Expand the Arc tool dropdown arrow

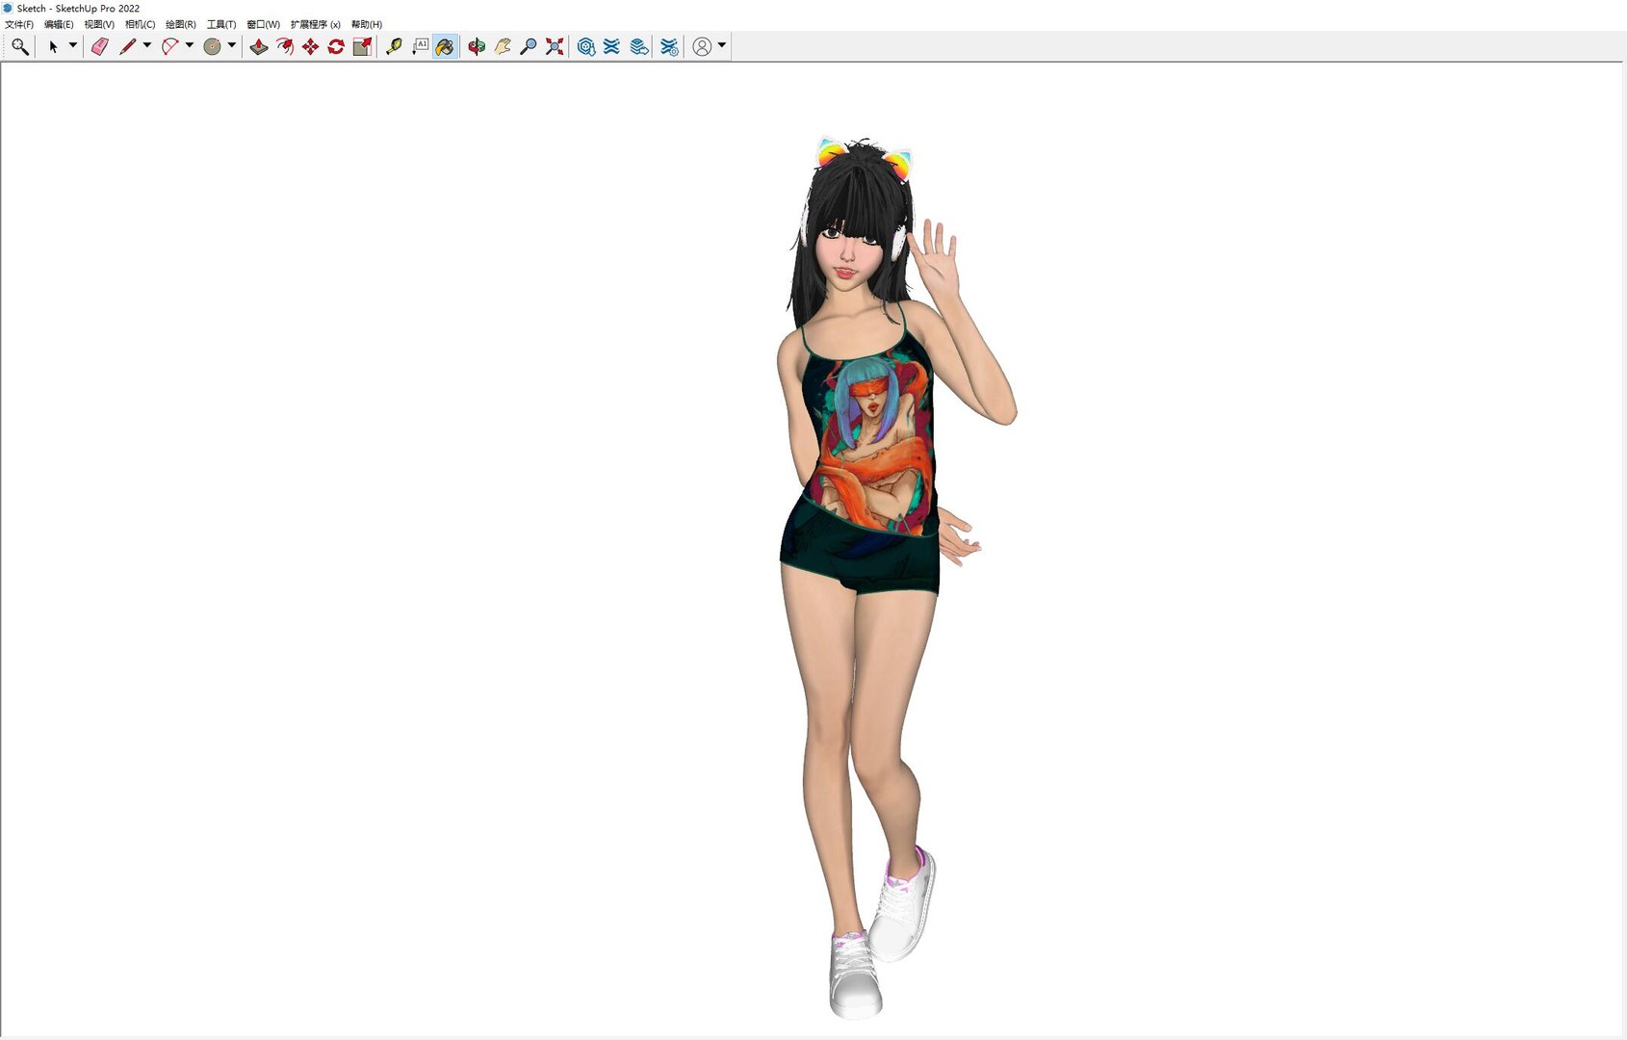pos(189,45)
